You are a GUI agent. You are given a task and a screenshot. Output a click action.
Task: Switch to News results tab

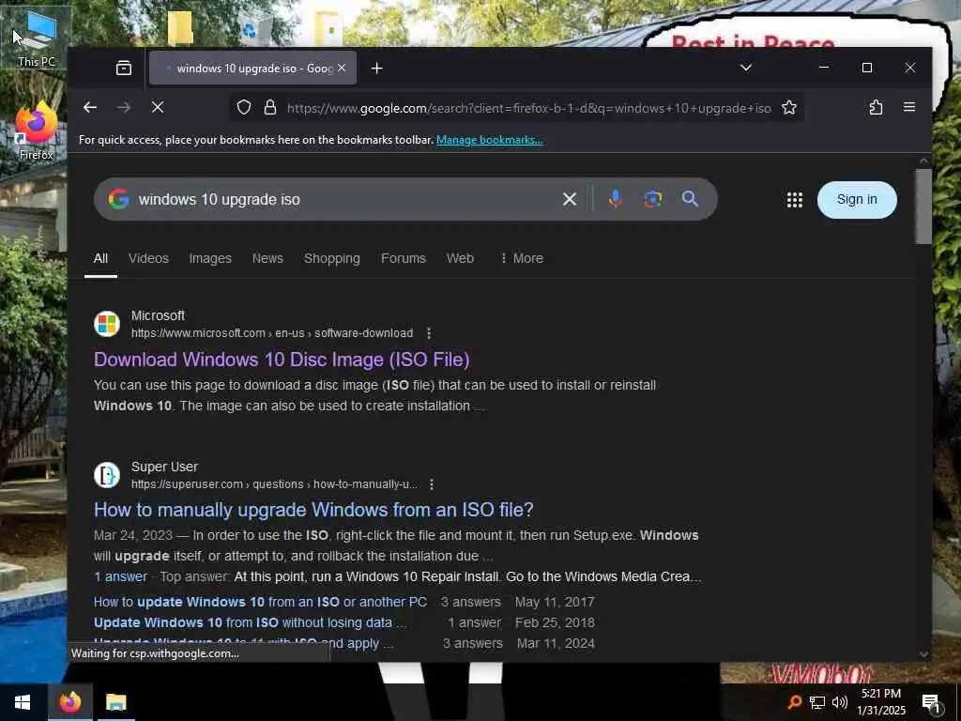pos(267,259)
